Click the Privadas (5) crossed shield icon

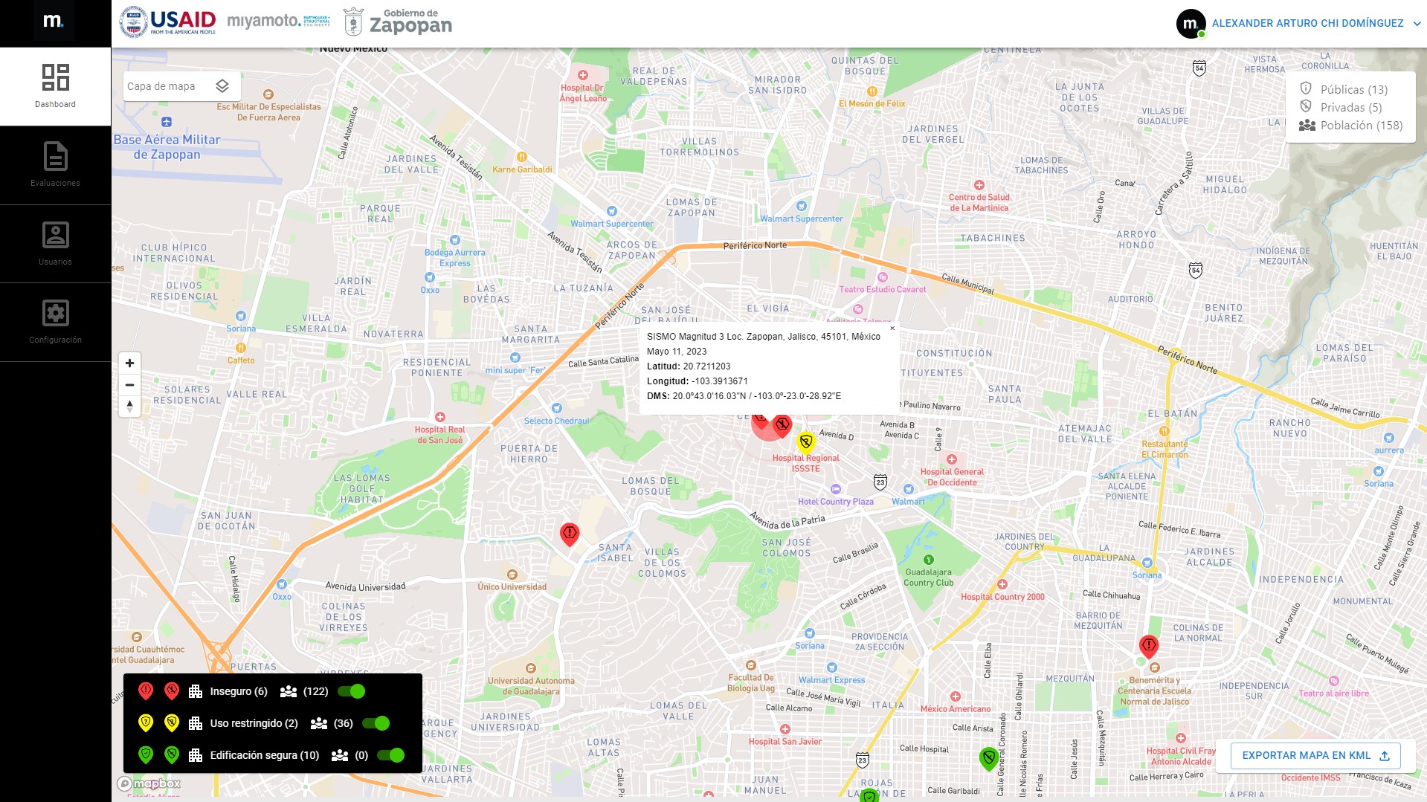point(1306,106)
